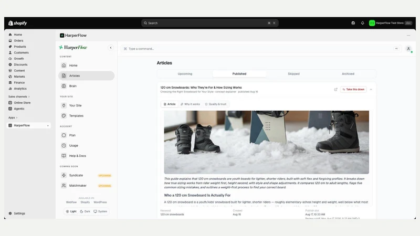420x236 pixels.
Task: Open Help & Docs
Action: pos(86,156)
